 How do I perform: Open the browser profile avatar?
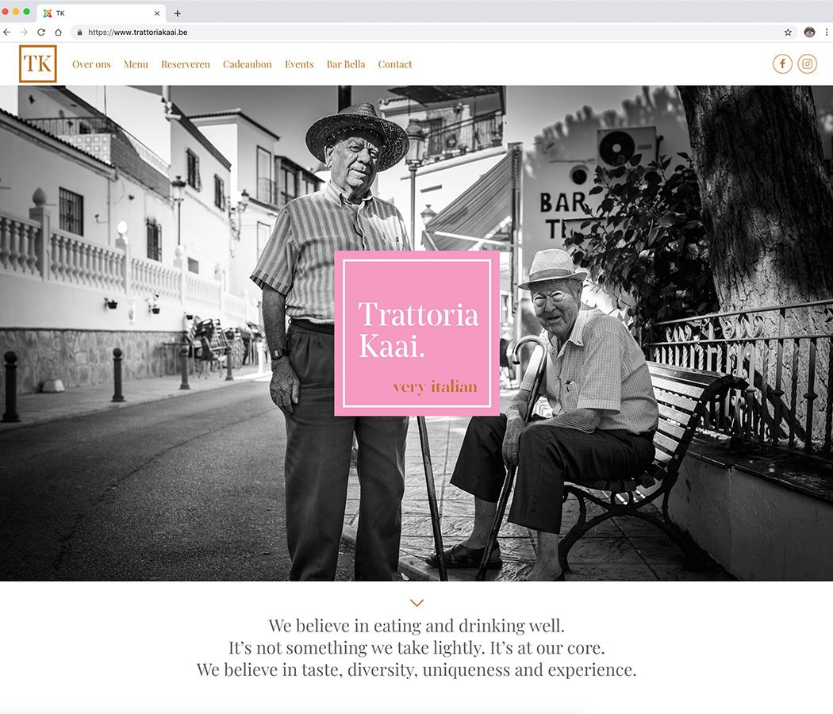809,33
